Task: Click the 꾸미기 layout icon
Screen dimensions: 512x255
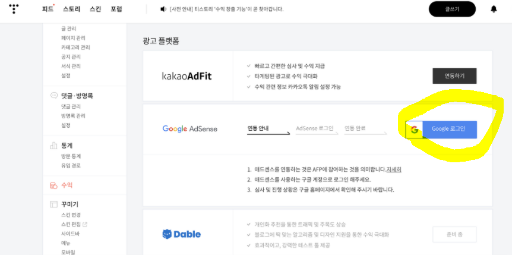Action: click(x=53, y=204)
